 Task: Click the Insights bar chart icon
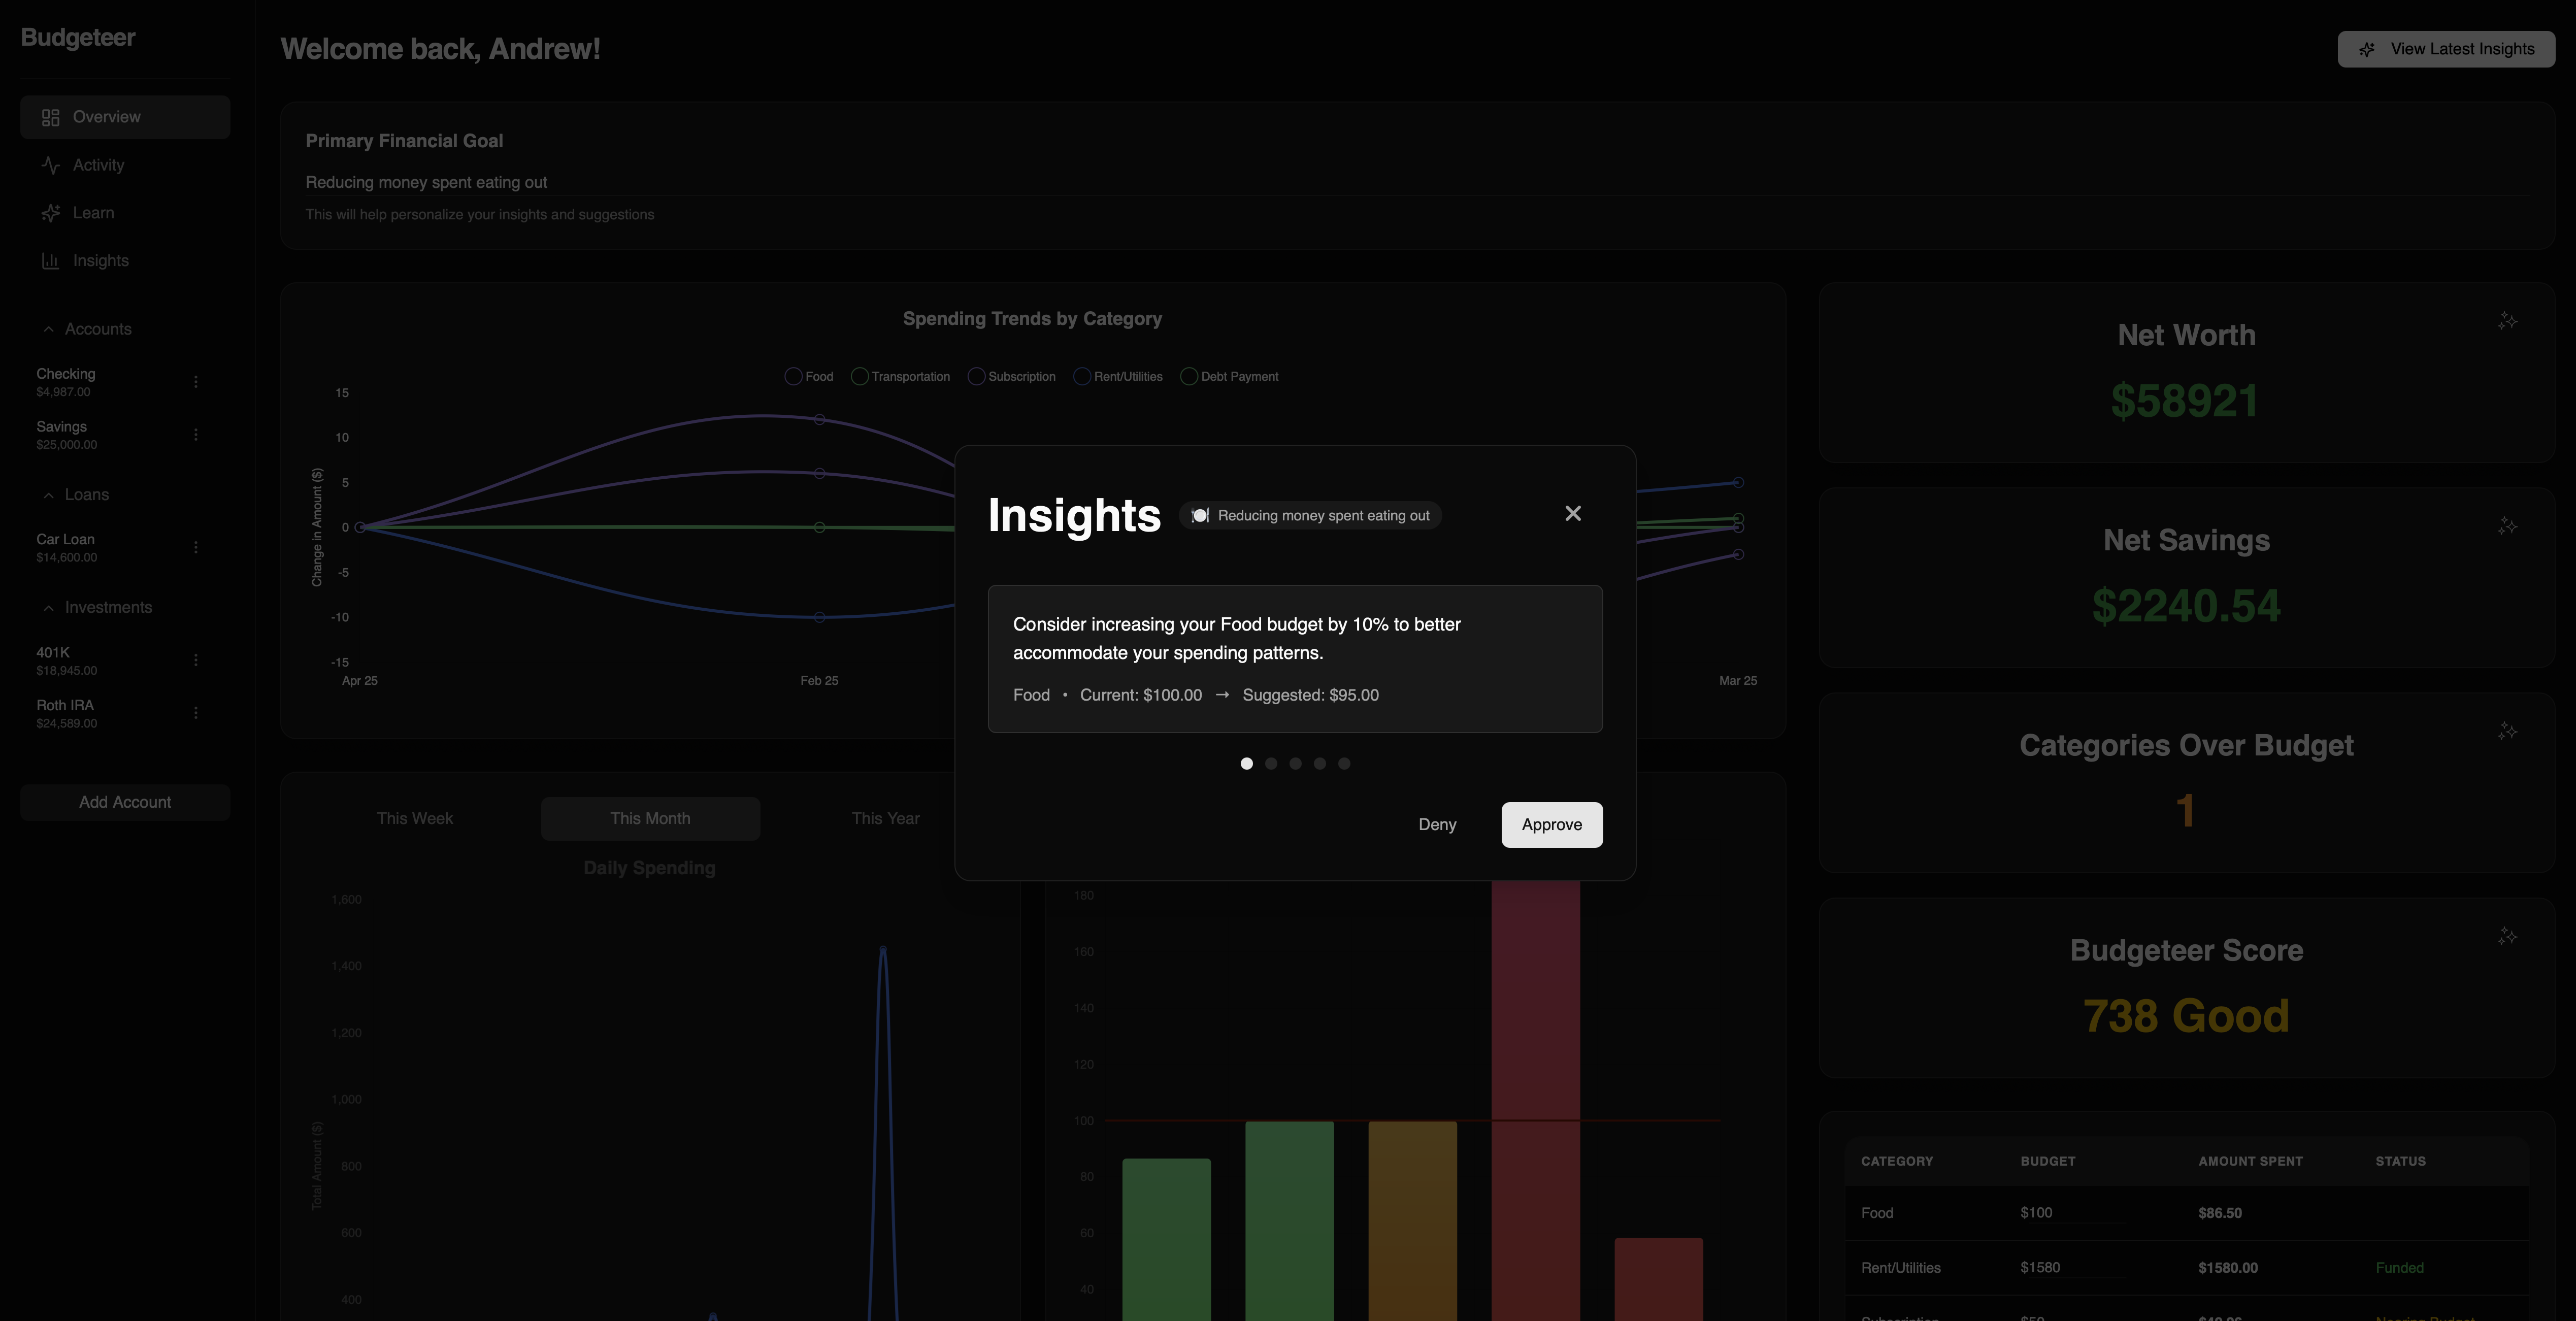pyautogui.click(x=51, y=261)
